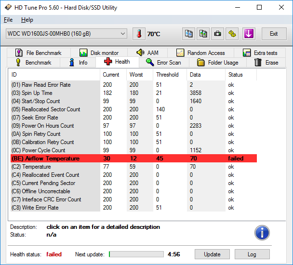Select the Calibration Retry Count row
Image resolution: width=293 pixels, height=265 pixels.
tap(133, 142)
